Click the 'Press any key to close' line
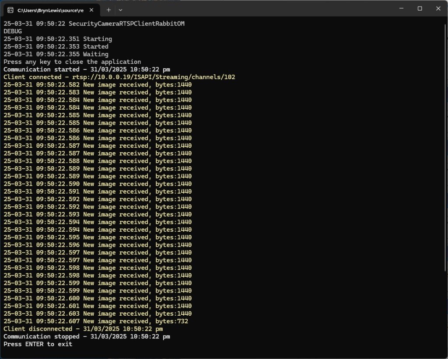 (x=72, y=62)
